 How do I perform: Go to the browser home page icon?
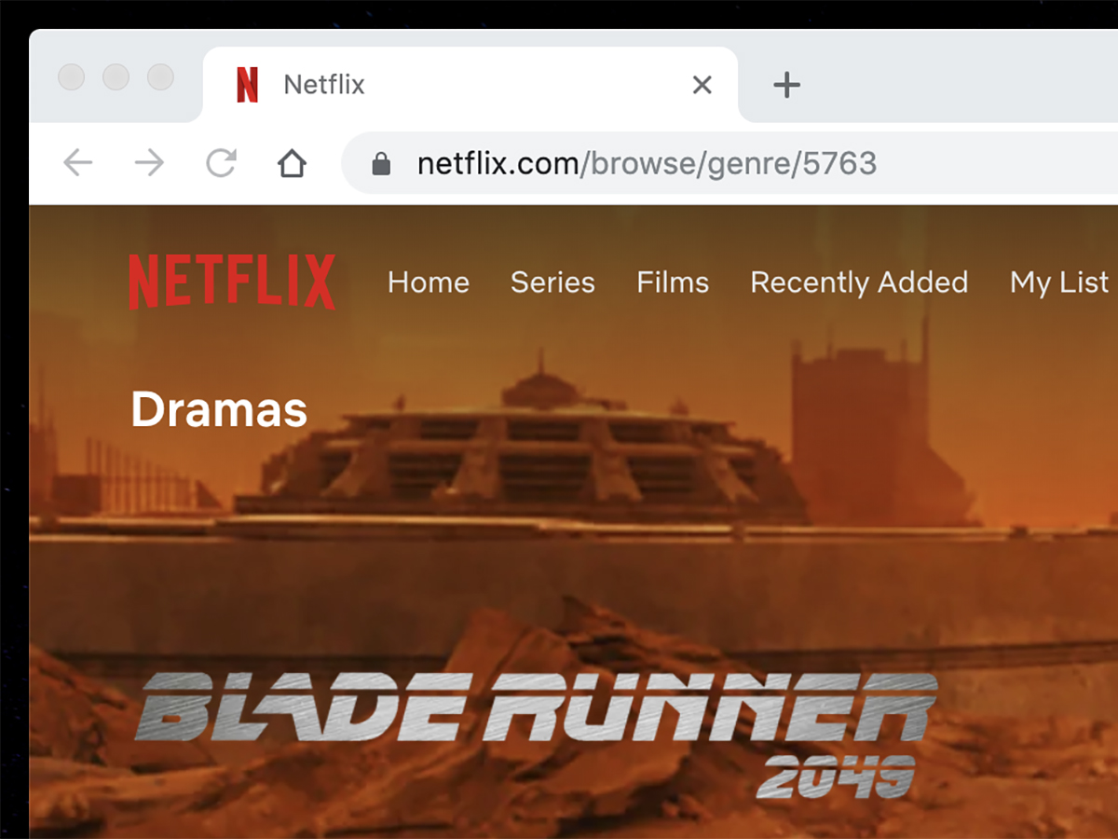[292, 164]
